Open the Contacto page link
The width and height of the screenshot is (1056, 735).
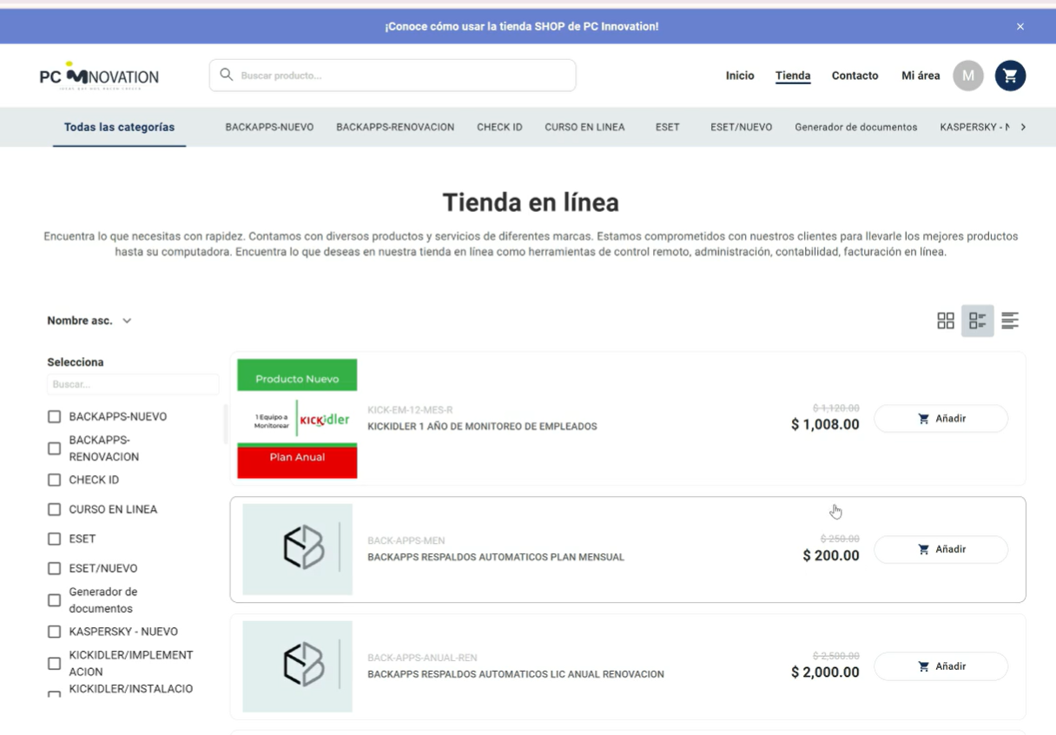855,76
